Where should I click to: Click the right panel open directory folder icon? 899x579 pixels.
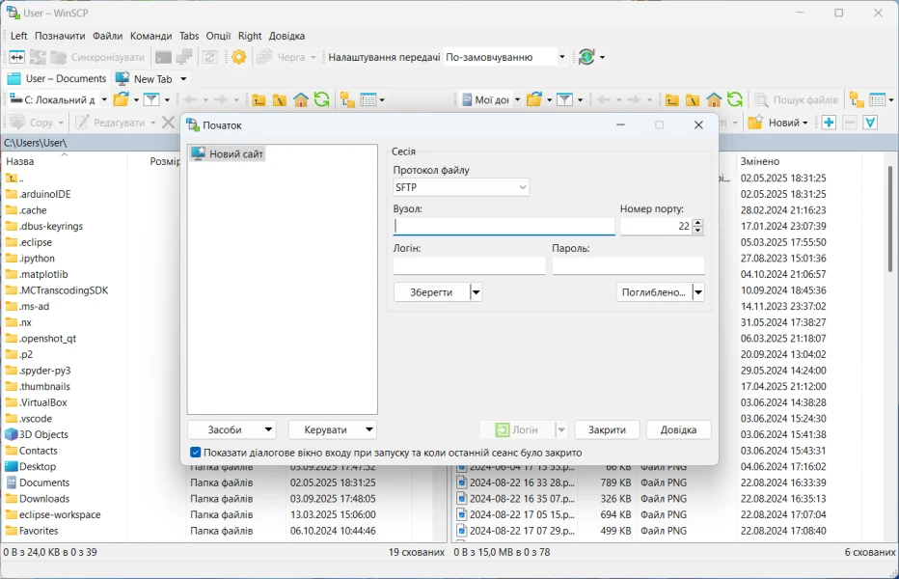pos(533,99)
